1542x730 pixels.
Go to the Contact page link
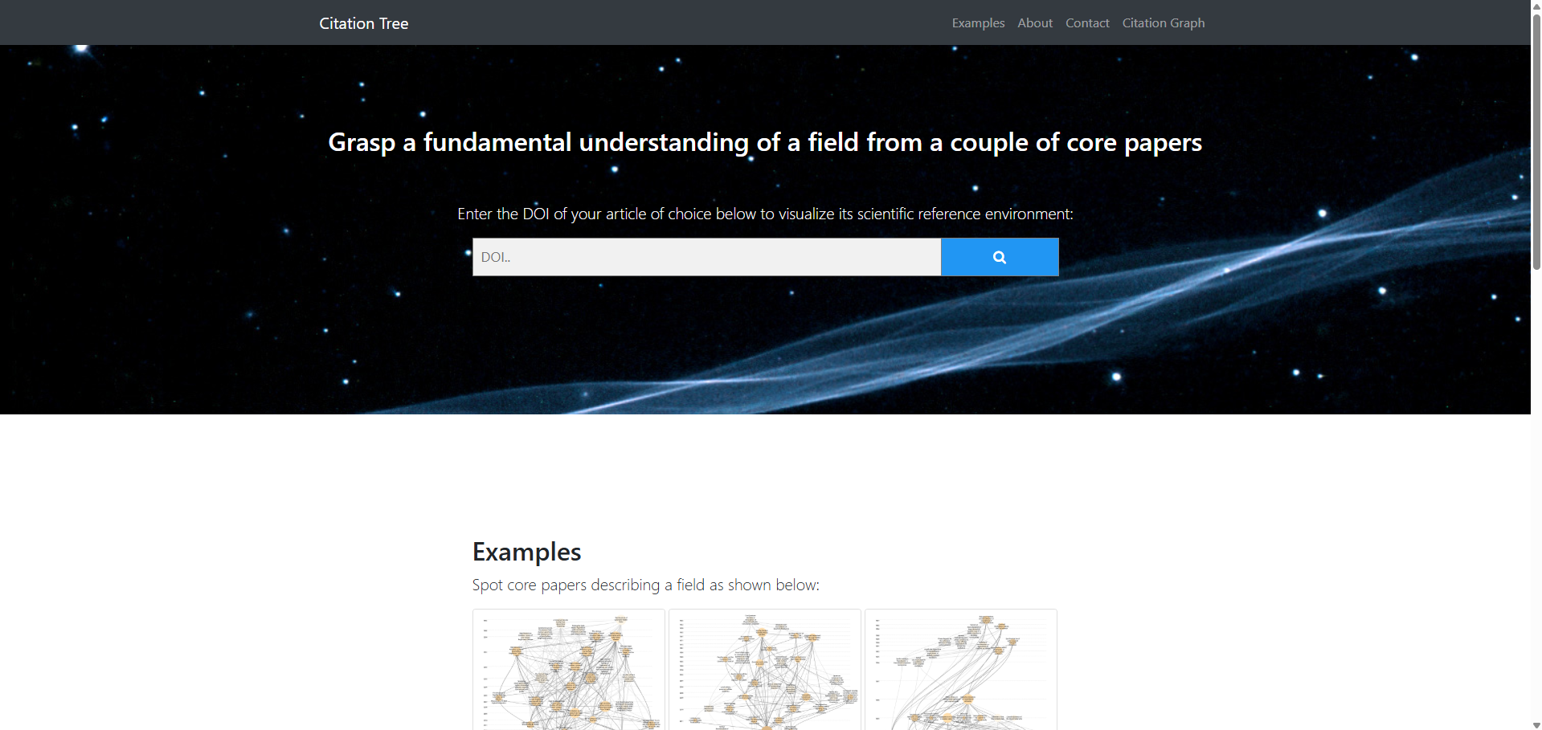click(x=1086, y=23)
